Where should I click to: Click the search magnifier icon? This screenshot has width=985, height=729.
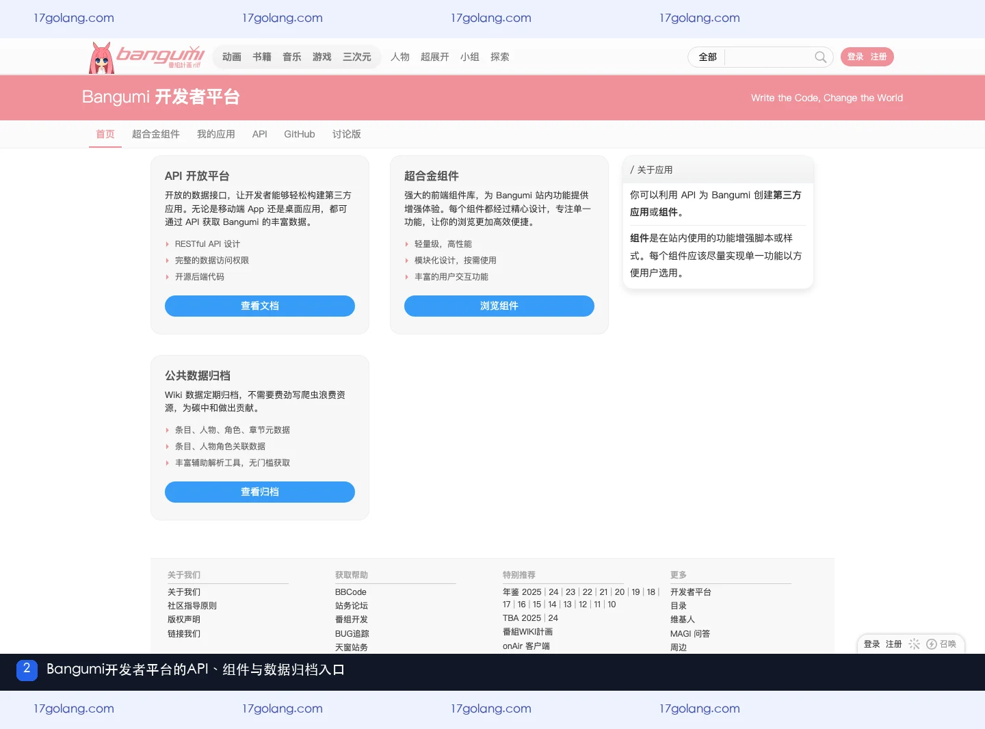[820, 57]
